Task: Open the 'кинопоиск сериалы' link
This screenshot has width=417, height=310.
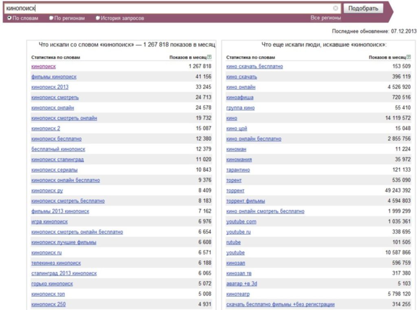Action: tap(55, 170)
